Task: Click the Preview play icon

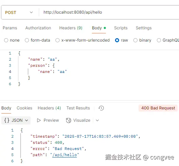Action: coord(39,120)
